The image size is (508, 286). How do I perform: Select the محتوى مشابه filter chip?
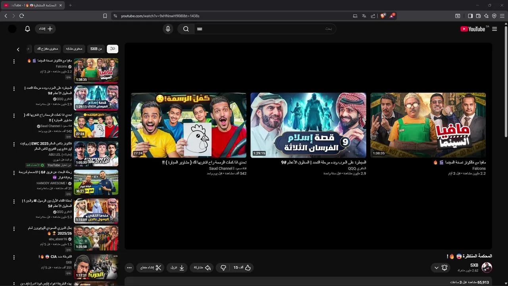click(x=74, y=49)
